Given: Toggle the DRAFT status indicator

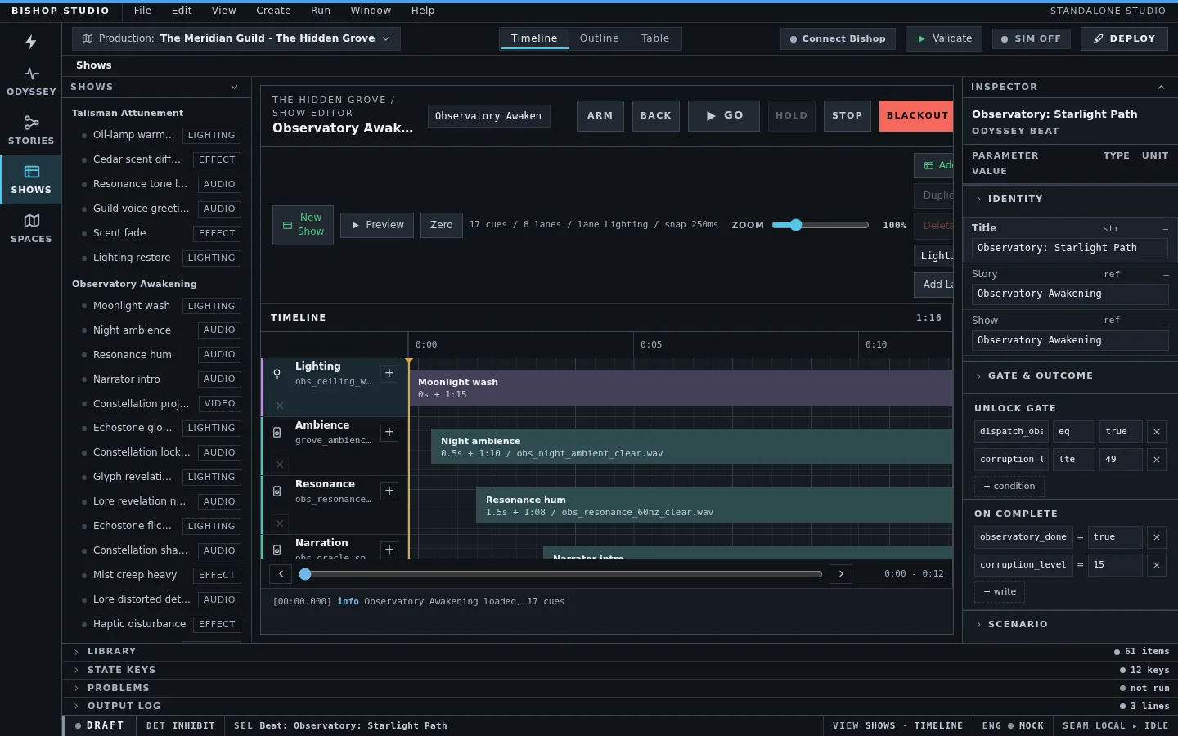Looking at the screenshot, I should [99, 725].
